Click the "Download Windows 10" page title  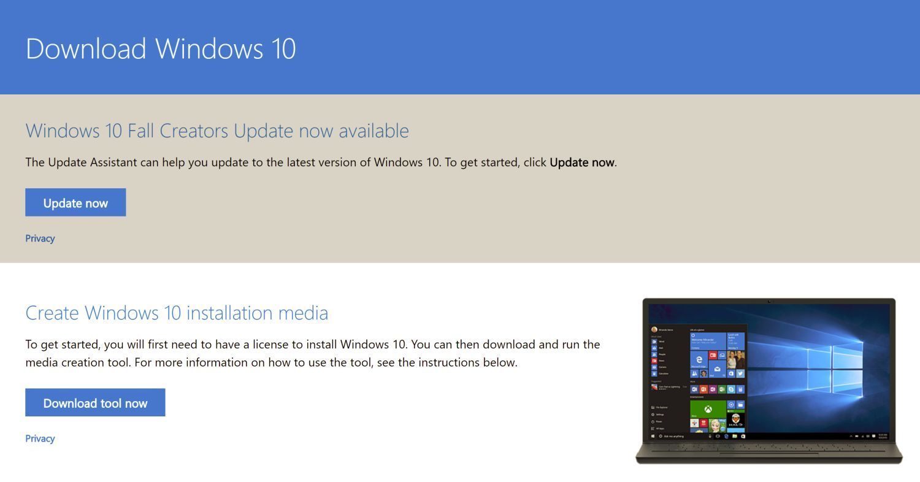[x=161, y=48]
